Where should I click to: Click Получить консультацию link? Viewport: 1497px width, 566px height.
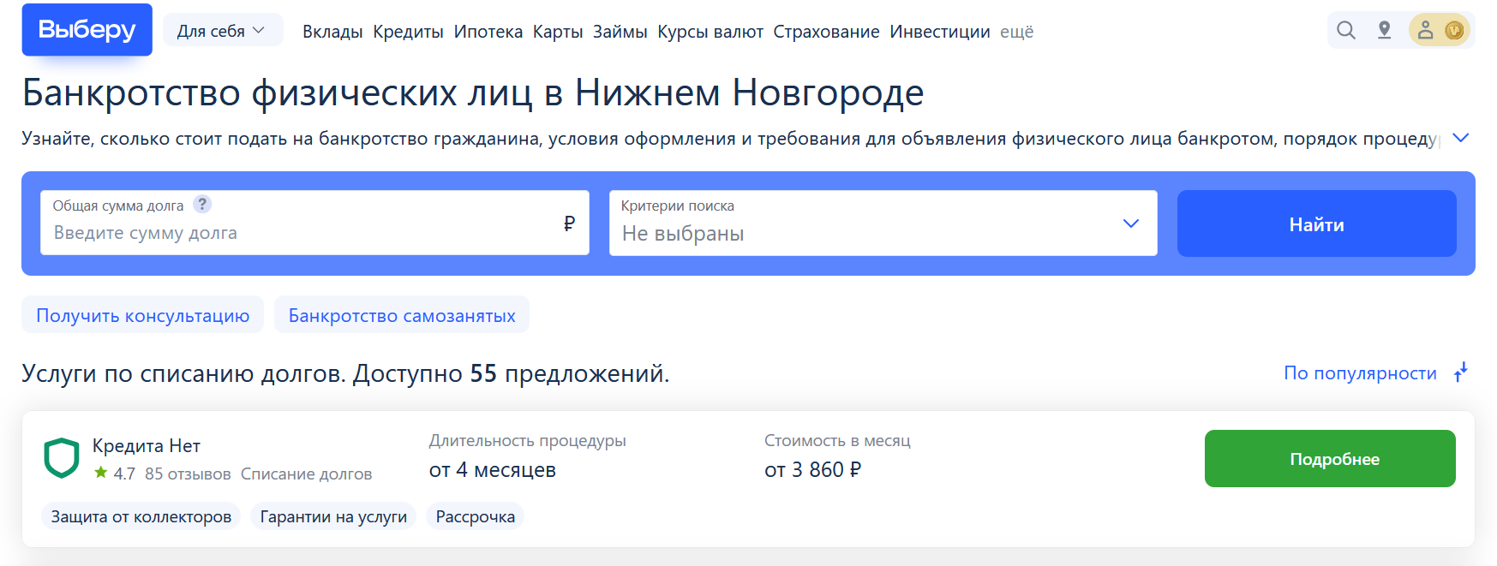coord(143,315)
